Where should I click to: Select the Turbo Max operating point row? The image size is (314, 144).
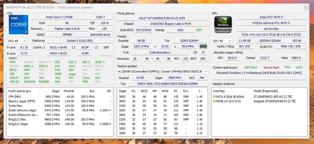[60, 106]
